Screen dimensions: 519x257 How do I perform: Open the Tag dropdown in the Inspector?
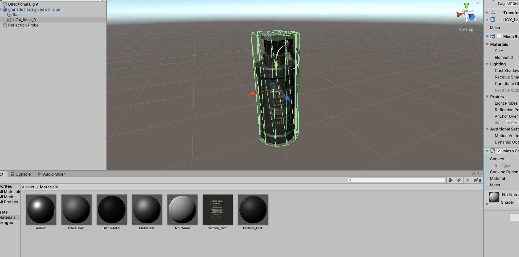[x=512, y=3]
